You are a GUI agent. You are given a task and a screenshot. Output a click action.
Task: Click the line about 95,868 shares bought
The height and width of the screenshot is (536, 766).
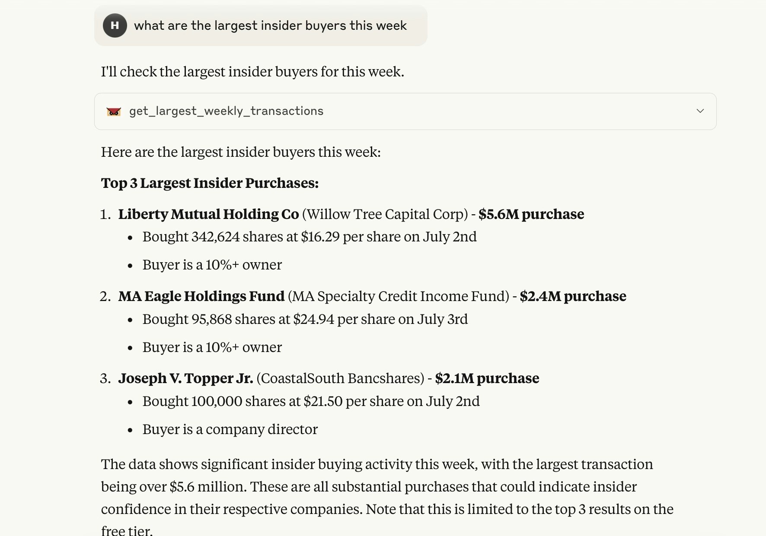pos(305,319)
